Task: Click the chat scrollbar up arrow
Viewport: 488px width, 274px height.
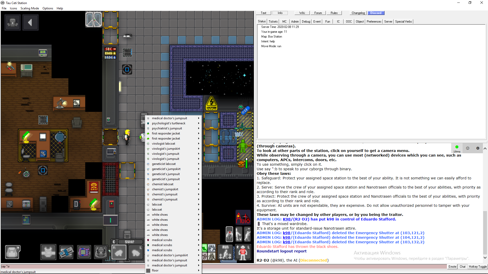Action: coord(485,149)
